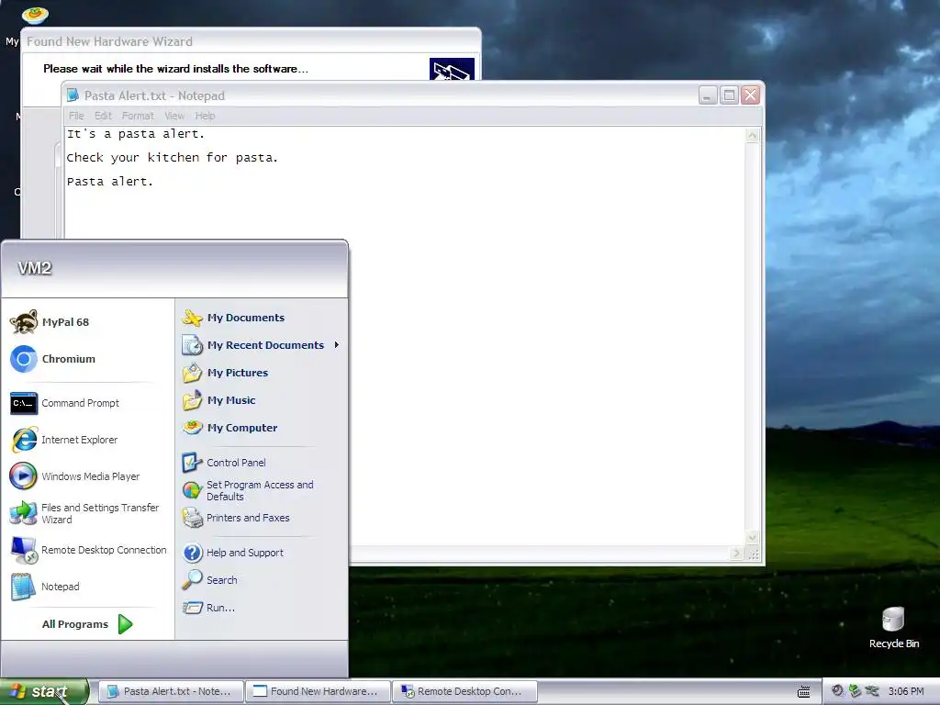
Task: Open Notepad Format menu
Action: (x=138, y=116)
